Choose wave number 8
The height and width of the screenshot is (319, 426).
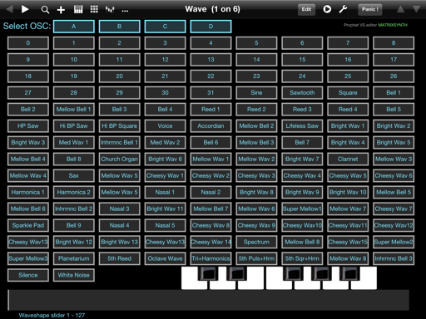point(394,43)
